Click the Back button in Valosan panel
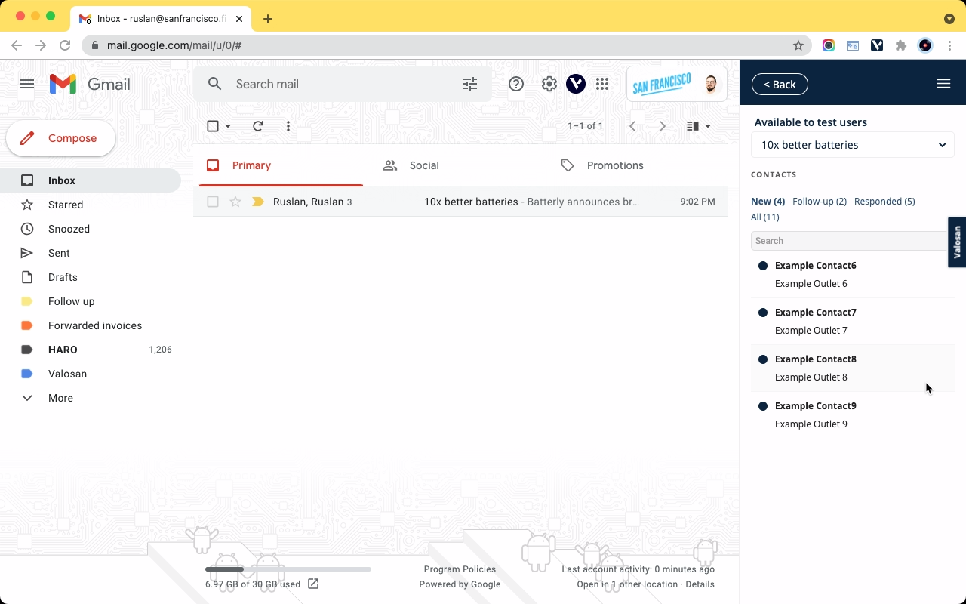This screenshot has height=604, width=966. click(780, 84)
